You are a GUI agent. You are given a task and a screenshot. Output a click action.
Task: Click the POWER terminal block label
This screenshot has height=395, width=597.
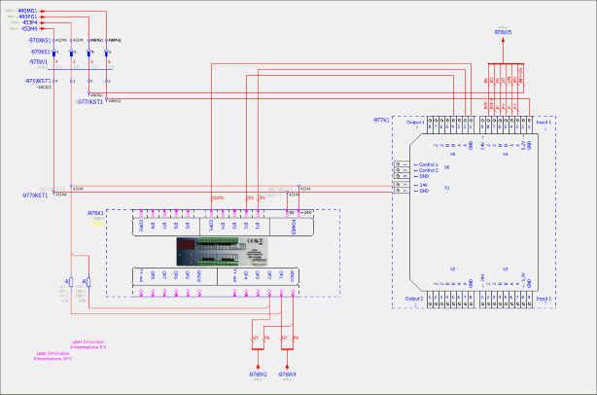294,227
